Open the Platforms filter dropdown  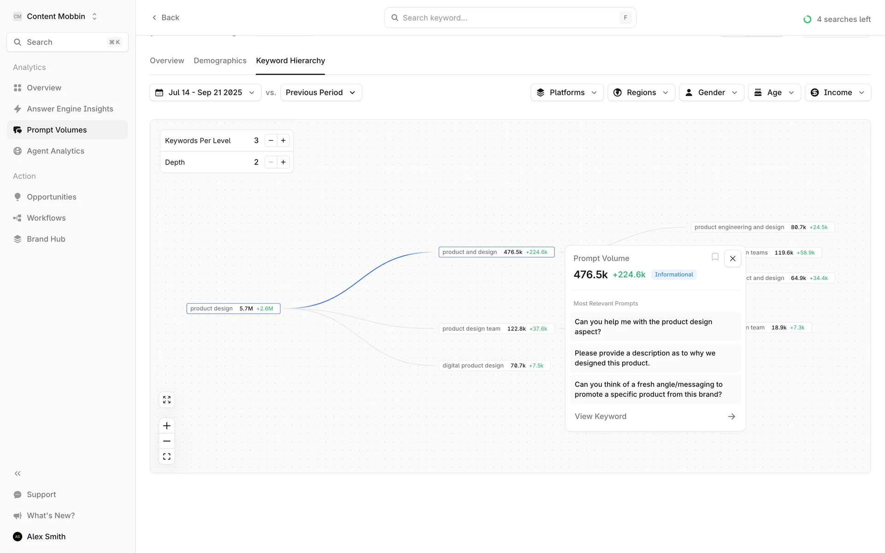566,93
